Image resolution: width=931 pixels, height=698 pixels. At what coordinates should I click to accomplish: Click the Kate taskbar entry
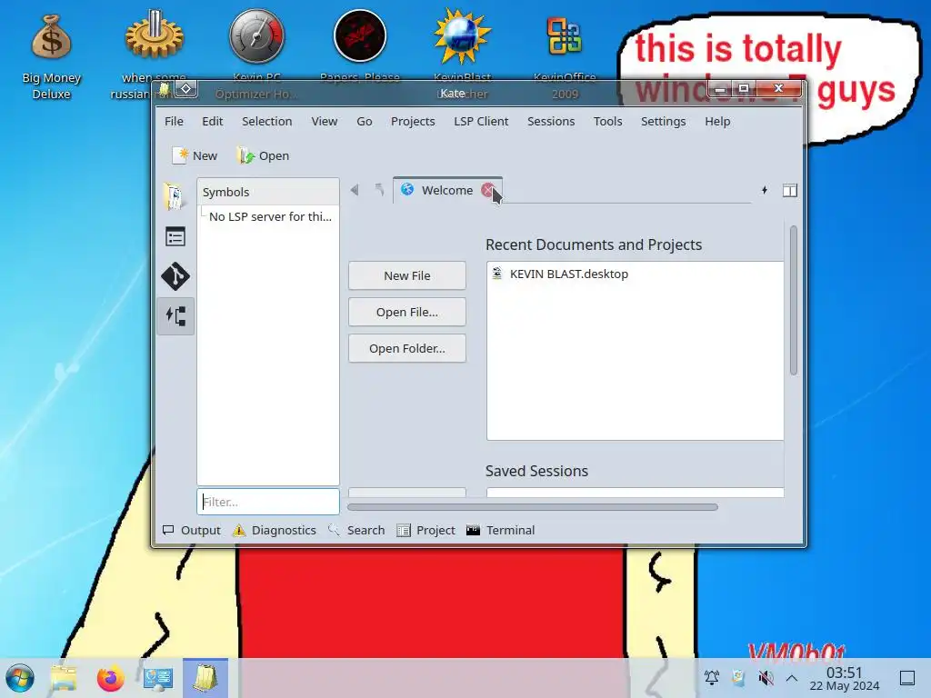[x=205, y=678]
